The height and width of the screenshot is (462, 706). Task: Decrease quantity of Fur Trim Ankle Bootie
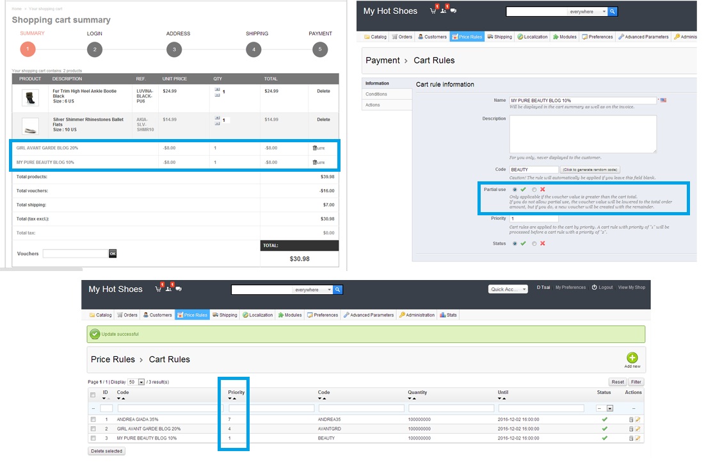point(218,95)
